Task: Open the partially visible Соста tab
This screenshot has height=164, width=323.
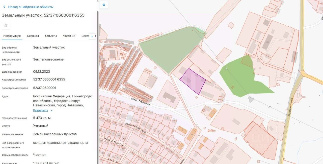Action: [x=85, y=36]
